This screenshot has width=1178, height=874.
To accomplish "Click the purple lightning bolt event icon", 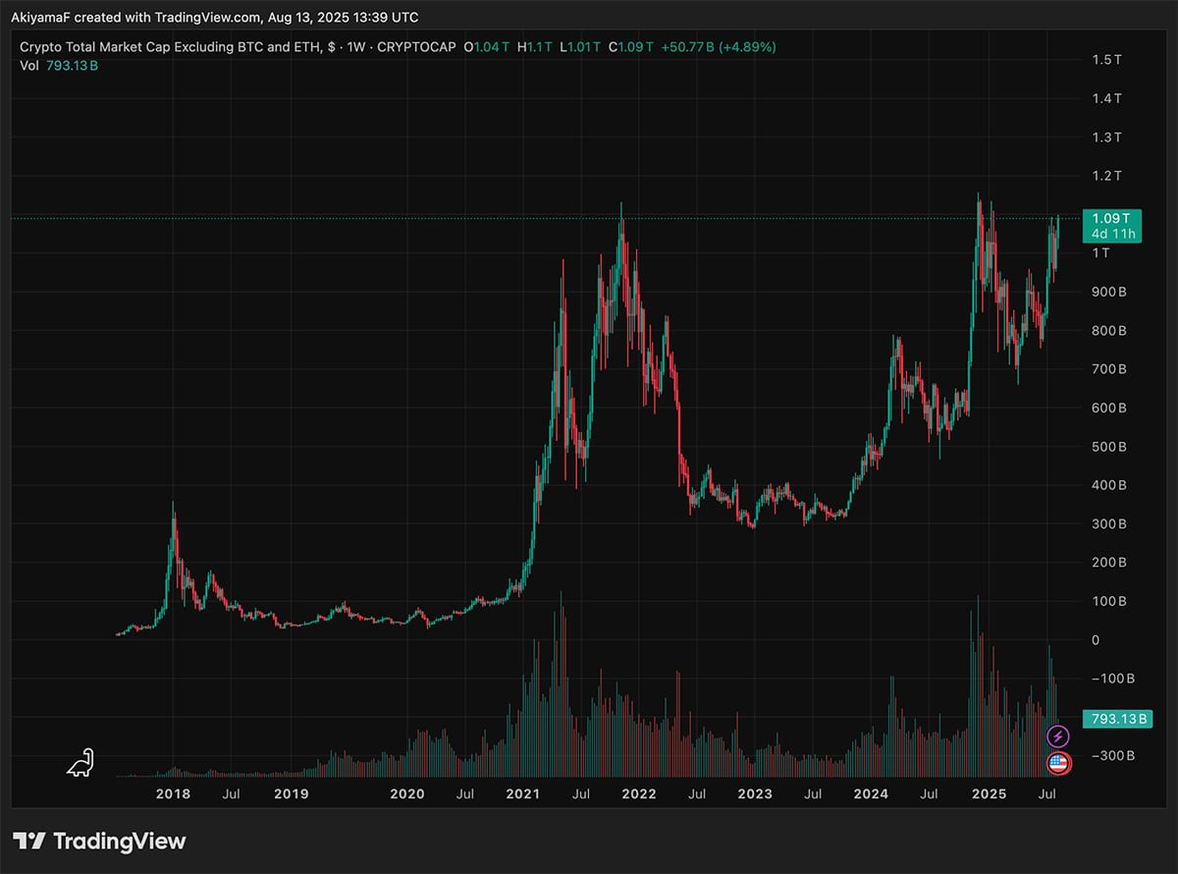I will click(1057, 736).
